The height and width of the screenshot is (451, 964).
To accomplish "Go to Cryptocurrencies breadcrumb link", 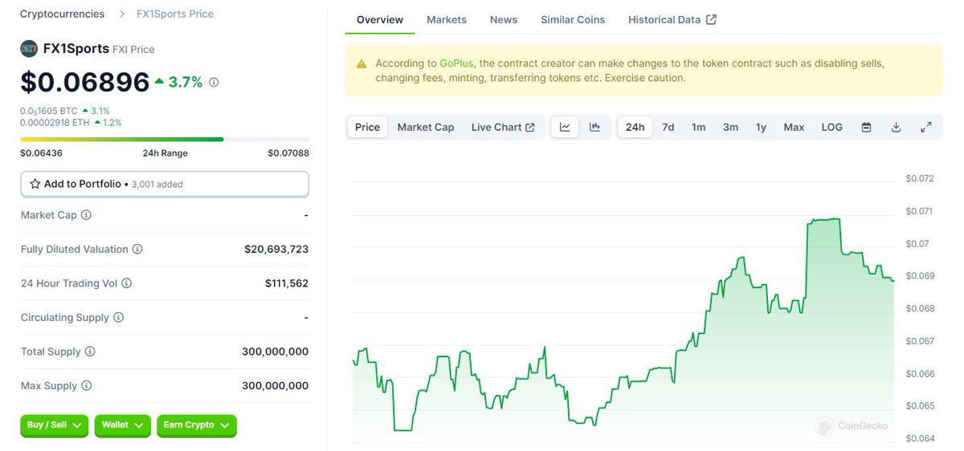I will point(62,14).
